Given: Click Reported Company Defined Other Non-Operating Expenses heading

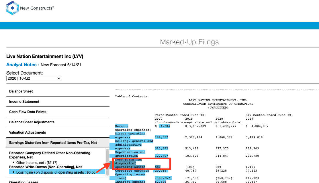Looking at the screenshot, I should 50,155.
